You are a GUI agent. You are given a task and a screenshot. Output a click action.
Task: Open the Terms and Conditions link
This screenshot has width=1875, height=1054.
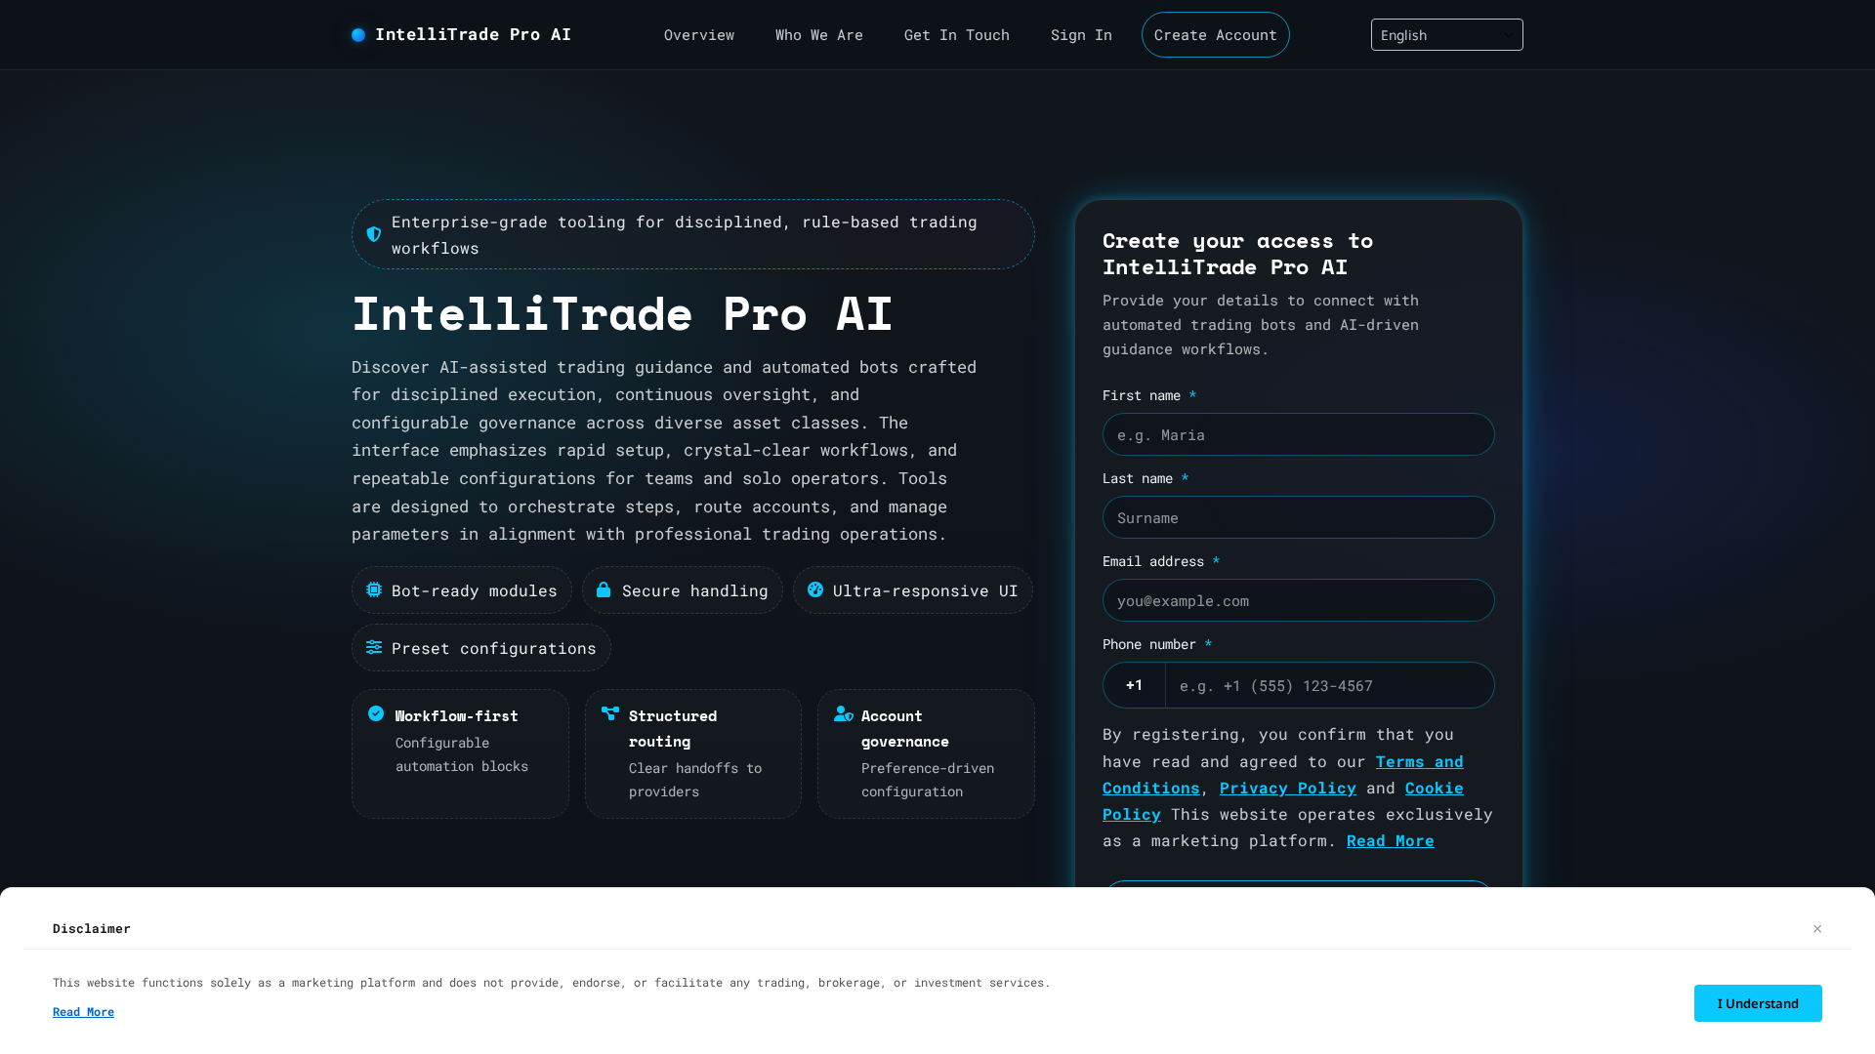(1419, 761)
